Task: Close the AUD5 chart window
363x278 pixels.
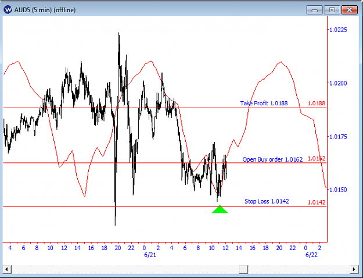Action: [350, 10]
